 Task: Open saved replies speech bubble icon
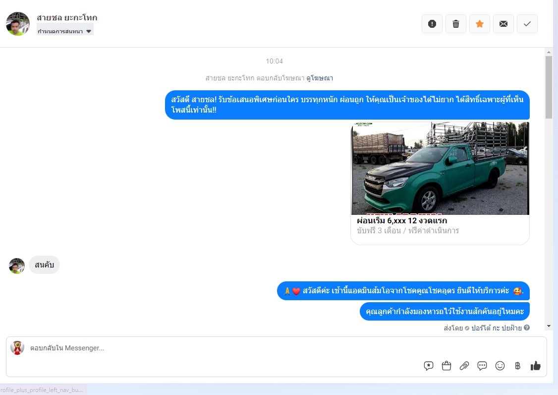(482, 366)
